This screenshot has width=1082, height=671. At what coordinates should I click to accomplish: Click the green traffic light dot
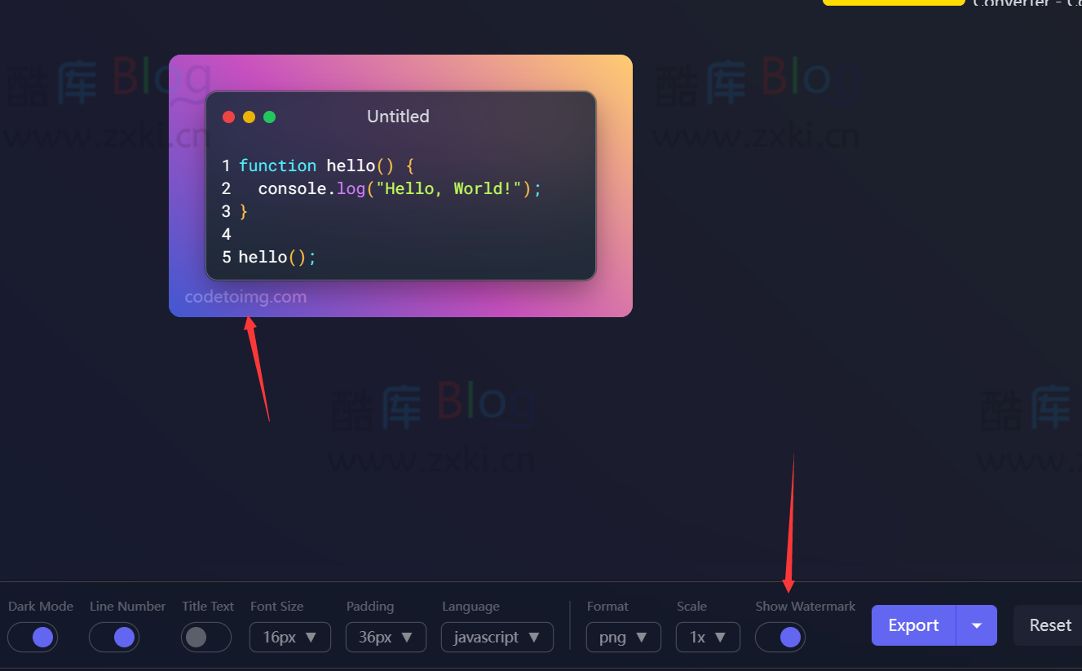(x=270, y=117)
